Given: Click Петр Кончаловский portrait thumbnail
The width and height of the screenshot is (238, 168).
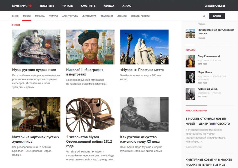Looking at the screenshot, I should pyautogui.click(x=190, y=61).
